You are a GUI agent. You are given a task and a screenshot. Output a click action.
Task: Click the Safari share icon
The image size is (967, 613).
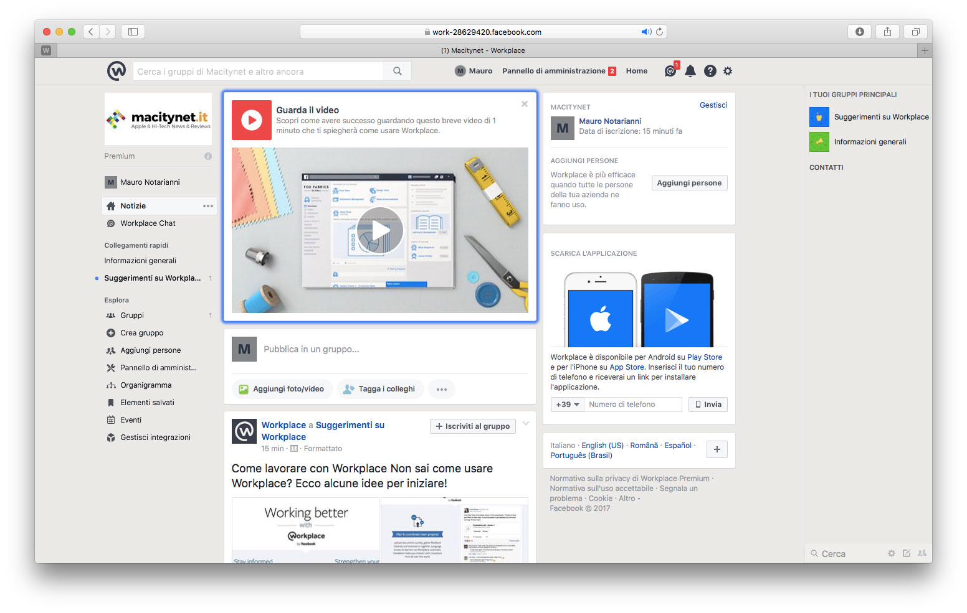(888, 32)
